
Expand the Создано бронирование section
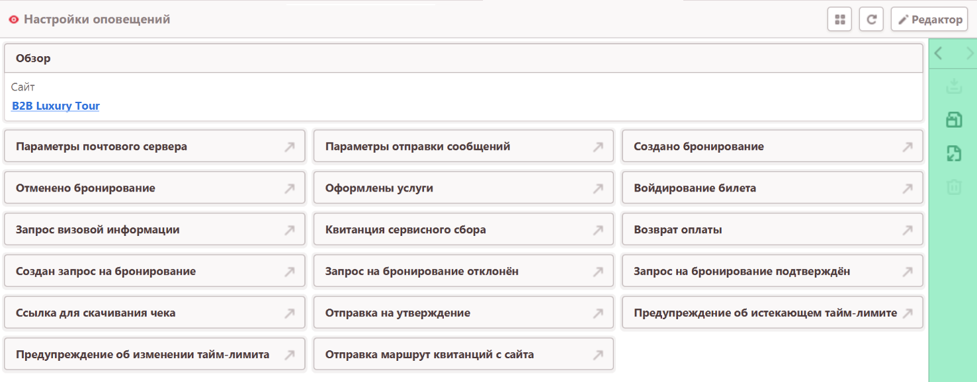tap(771, 147)
